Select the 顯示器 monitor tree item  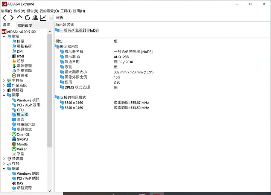(x=20, y=114)
